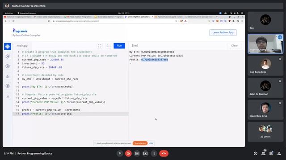Click code line 8 my_eth calculation
The image size is (286, 160).
coord(50,79)
